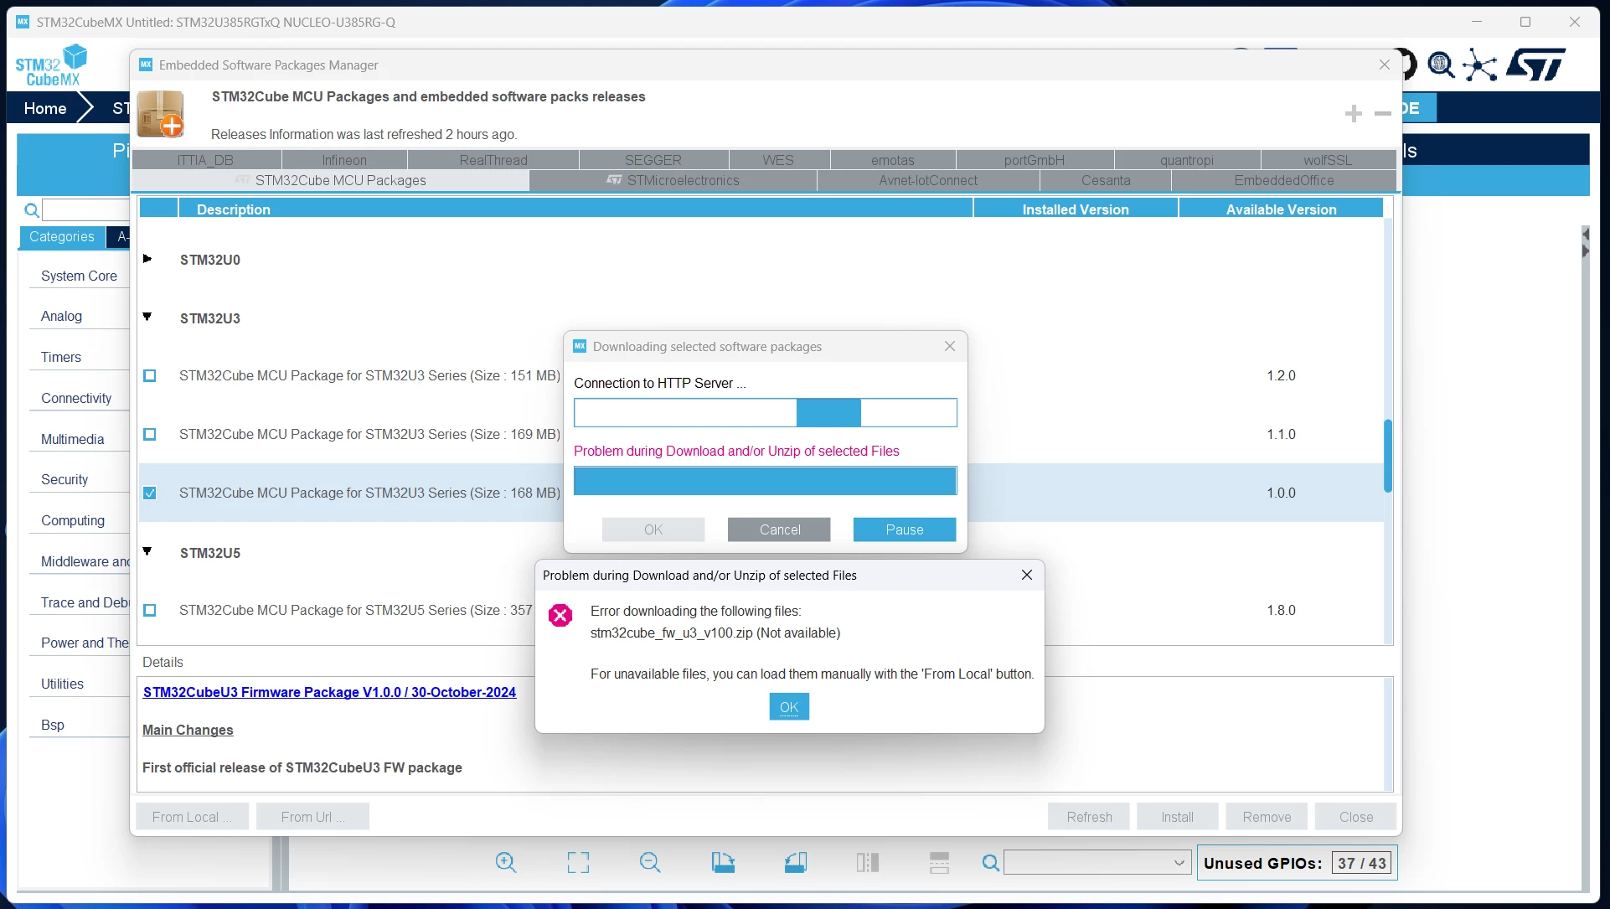The image size is (1610, 909).
Task: Expand all packages with the plus icon
Action: click(x=1353, y=113)
